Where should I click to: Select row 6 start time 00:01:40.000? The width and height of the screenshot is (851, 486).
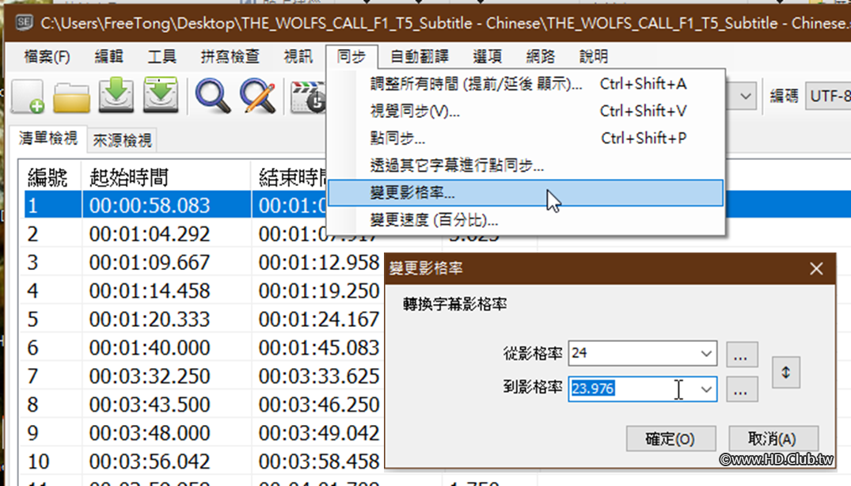(x=150, y=347)
